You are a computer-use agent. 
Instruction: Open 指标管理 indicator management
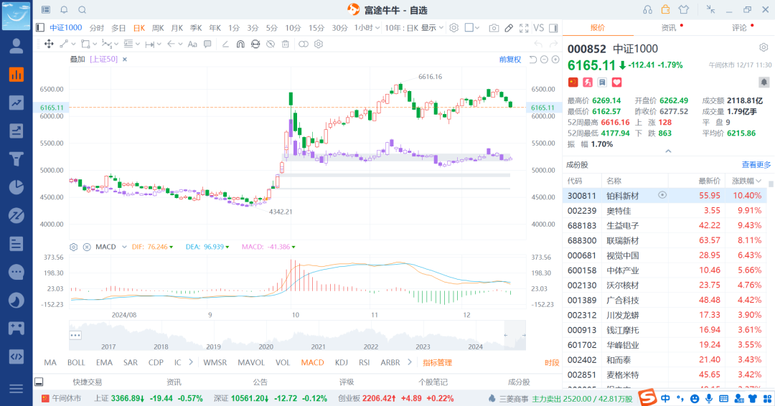pos(438,362)
